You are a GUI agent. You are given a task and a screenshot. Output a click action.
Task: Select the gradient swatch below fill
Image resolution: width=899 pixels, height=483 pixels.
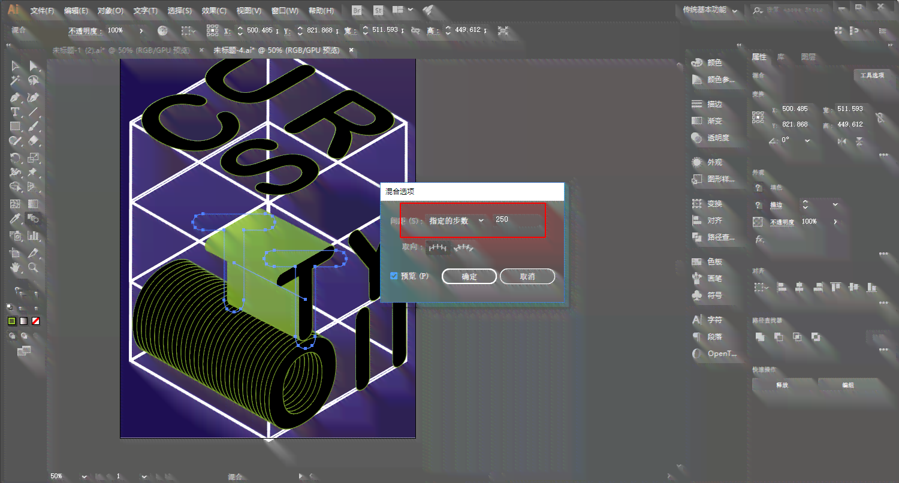point(23,321)
